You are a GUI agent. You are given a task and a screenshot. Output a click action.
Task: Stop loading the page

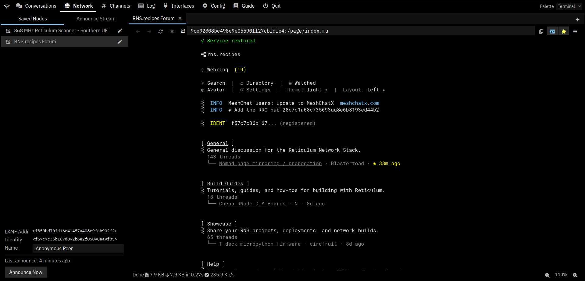pos(172,31)
